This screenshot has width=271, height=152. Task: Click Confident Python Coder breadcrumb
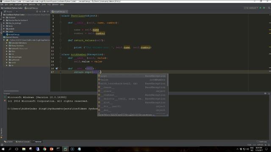(11, 8)
